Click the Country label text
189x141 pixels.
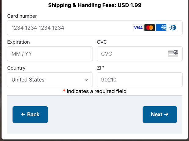(16, 68)
